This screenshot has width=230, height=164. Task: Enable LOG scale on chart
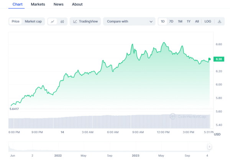208,21
